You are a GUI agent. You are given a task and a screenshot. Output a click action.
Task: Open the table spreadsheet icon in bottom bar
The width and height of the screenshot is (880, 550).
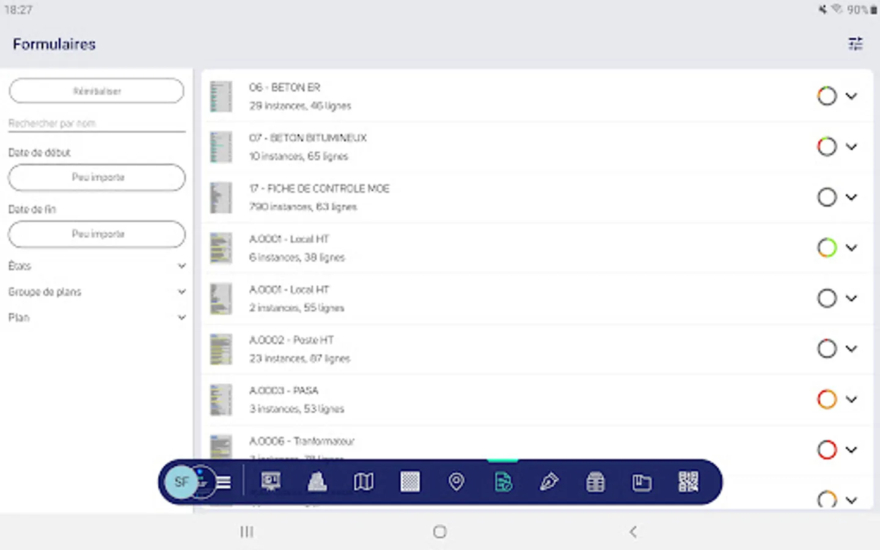point(595,482)
